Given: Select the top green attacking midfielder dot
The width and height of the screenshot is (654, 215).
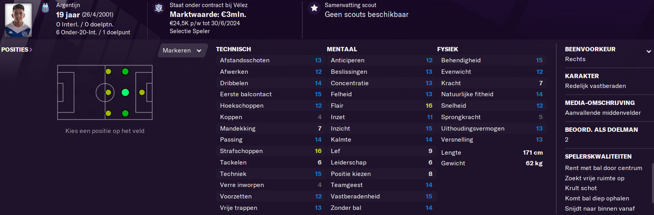Looking at the screenshot, I should [x=125, y=71].
